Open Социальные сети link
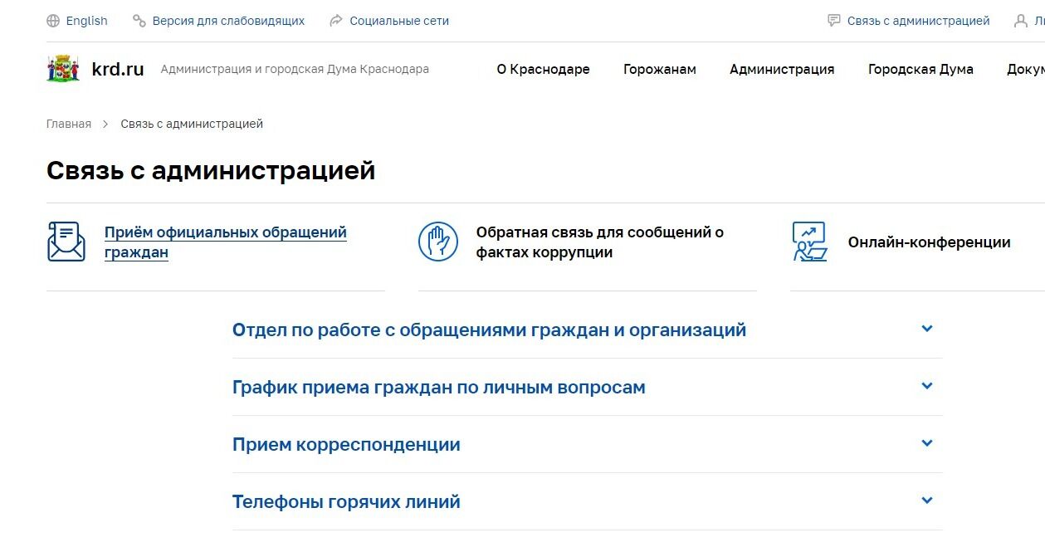The width and height of the screenshot is (1045, 547). (x=399, y=21)
